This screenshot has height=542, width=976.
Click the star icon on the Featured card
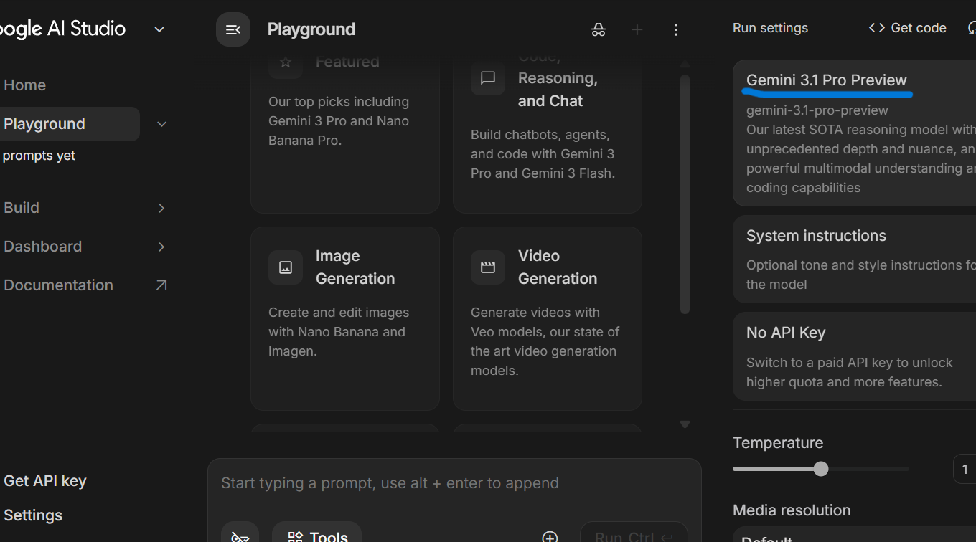tap(286, 62)
